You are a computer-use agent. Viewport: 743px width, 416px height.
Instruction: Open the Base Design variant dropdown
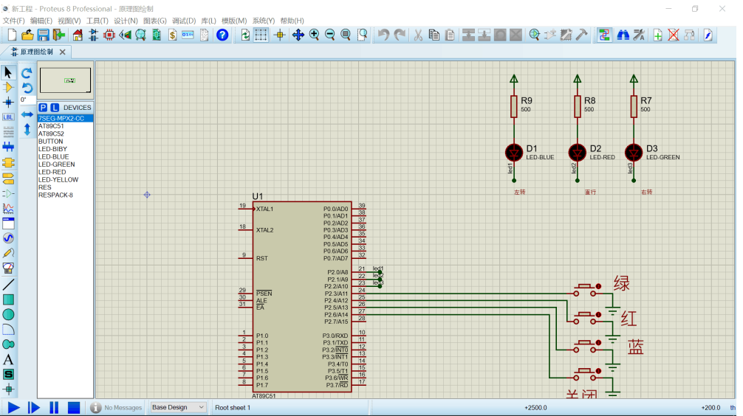coord(178,407)
